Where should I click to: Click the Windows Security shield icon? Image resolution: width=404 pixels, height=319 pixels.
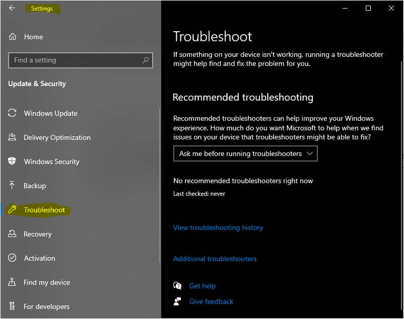[x=12, y=161]
